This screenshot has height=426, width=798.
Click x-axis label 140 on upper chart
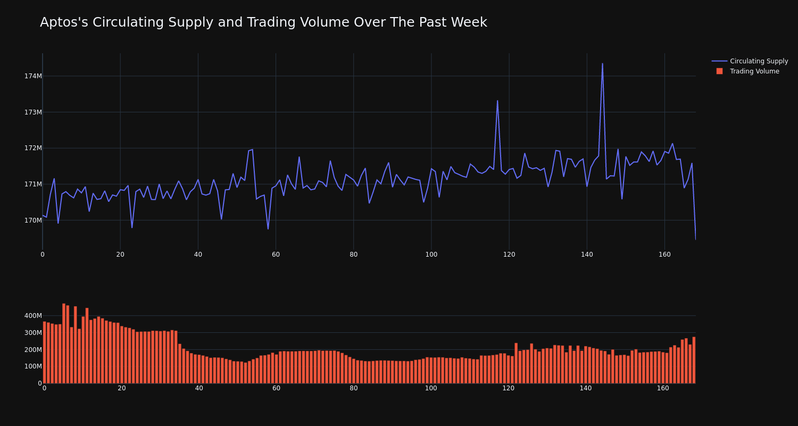pyautogui.click(x=587, y=255)
